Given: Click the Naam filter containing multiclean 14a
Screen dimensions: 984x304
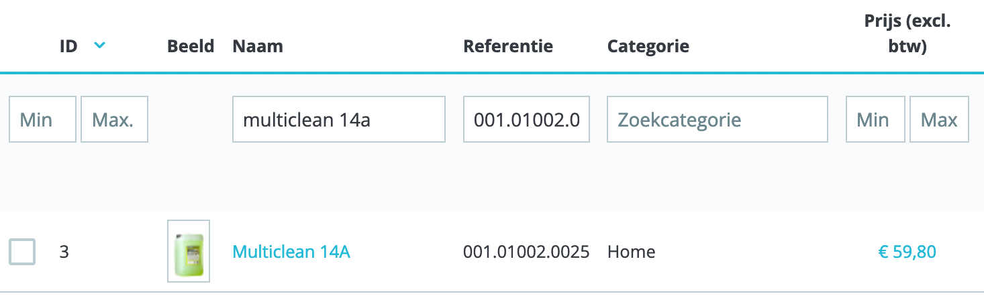Looking at the screenshot, I should coord(339,119).
